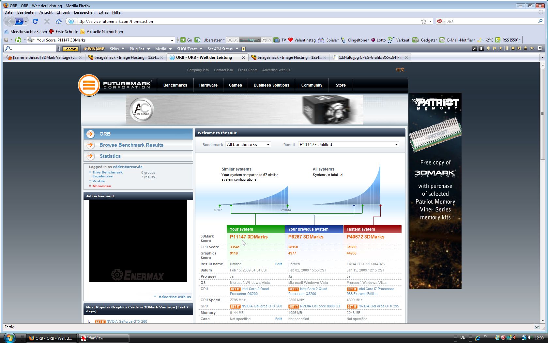Screen dimensions: 548x343
Task: Click the Windows Start orb
Action: [9, 338]
